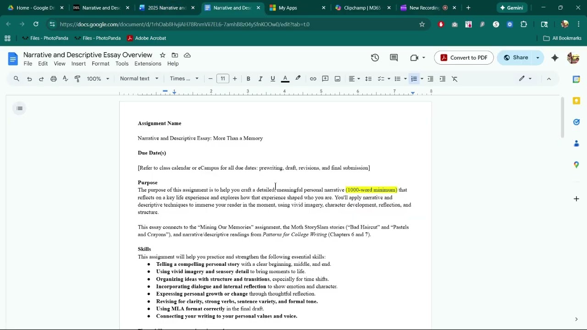View document cloud save status

(x=187, y=55)
